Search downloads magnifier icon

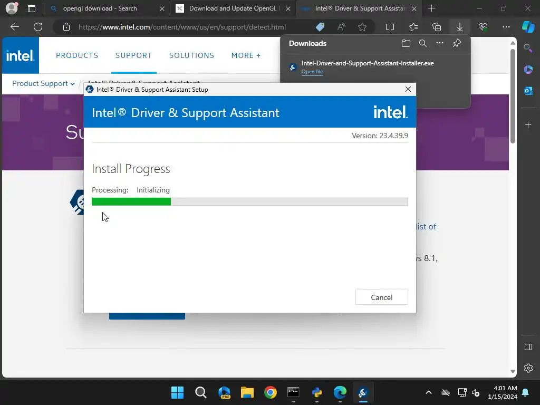click(423, 43)
